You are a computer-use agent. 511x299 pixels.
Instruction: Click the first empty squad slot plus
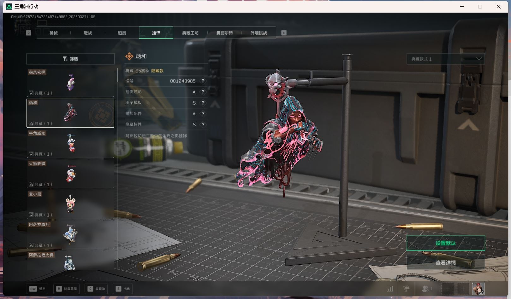(448, 289)
